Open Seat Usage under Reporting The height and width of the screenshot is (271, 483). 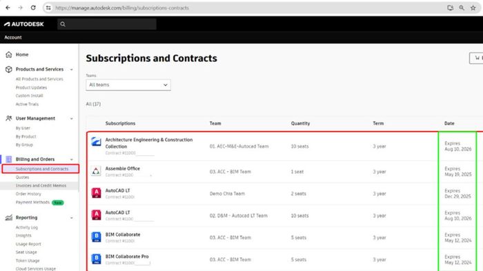click(26, 252)
